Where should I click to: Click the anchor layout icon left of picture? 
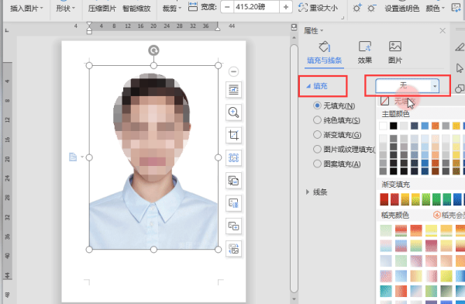[x=73, y=157]
